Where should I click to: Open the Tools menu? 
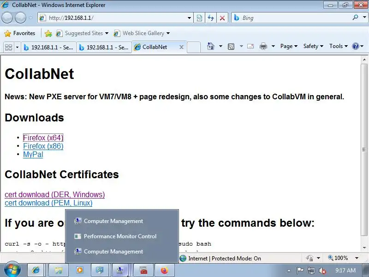[339, 46]
